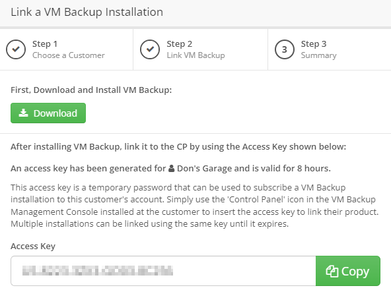This screenshot has width=391, height=290.
Task: Click the Step 3 numbered circle icon
Action: pos(285,49)
